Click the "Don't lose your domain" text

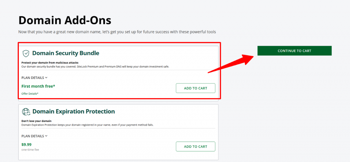(36, 121)
